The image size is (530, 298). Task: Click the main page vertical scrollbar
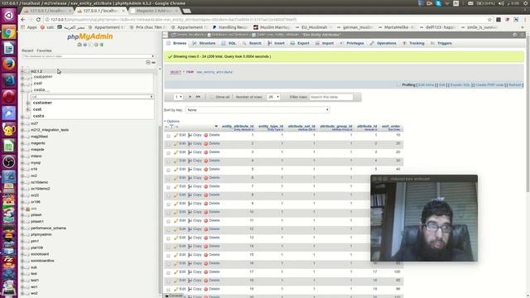[x=528, y=115]
